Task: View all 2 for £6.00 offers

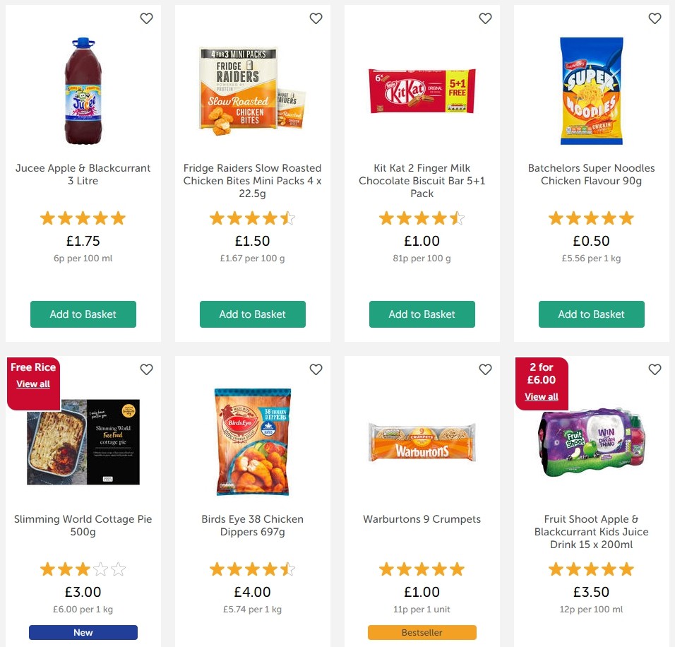Action: tap(541, 396)
